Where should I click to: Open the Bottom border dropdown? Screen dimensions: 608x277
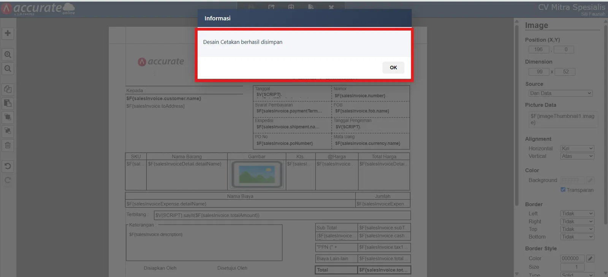(577, 237)
